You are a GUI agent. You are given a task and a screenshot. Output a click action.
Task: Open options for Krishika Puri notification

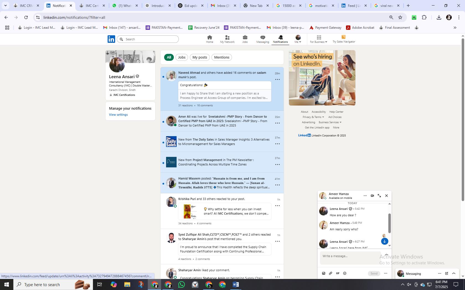[x=277, y=206]
